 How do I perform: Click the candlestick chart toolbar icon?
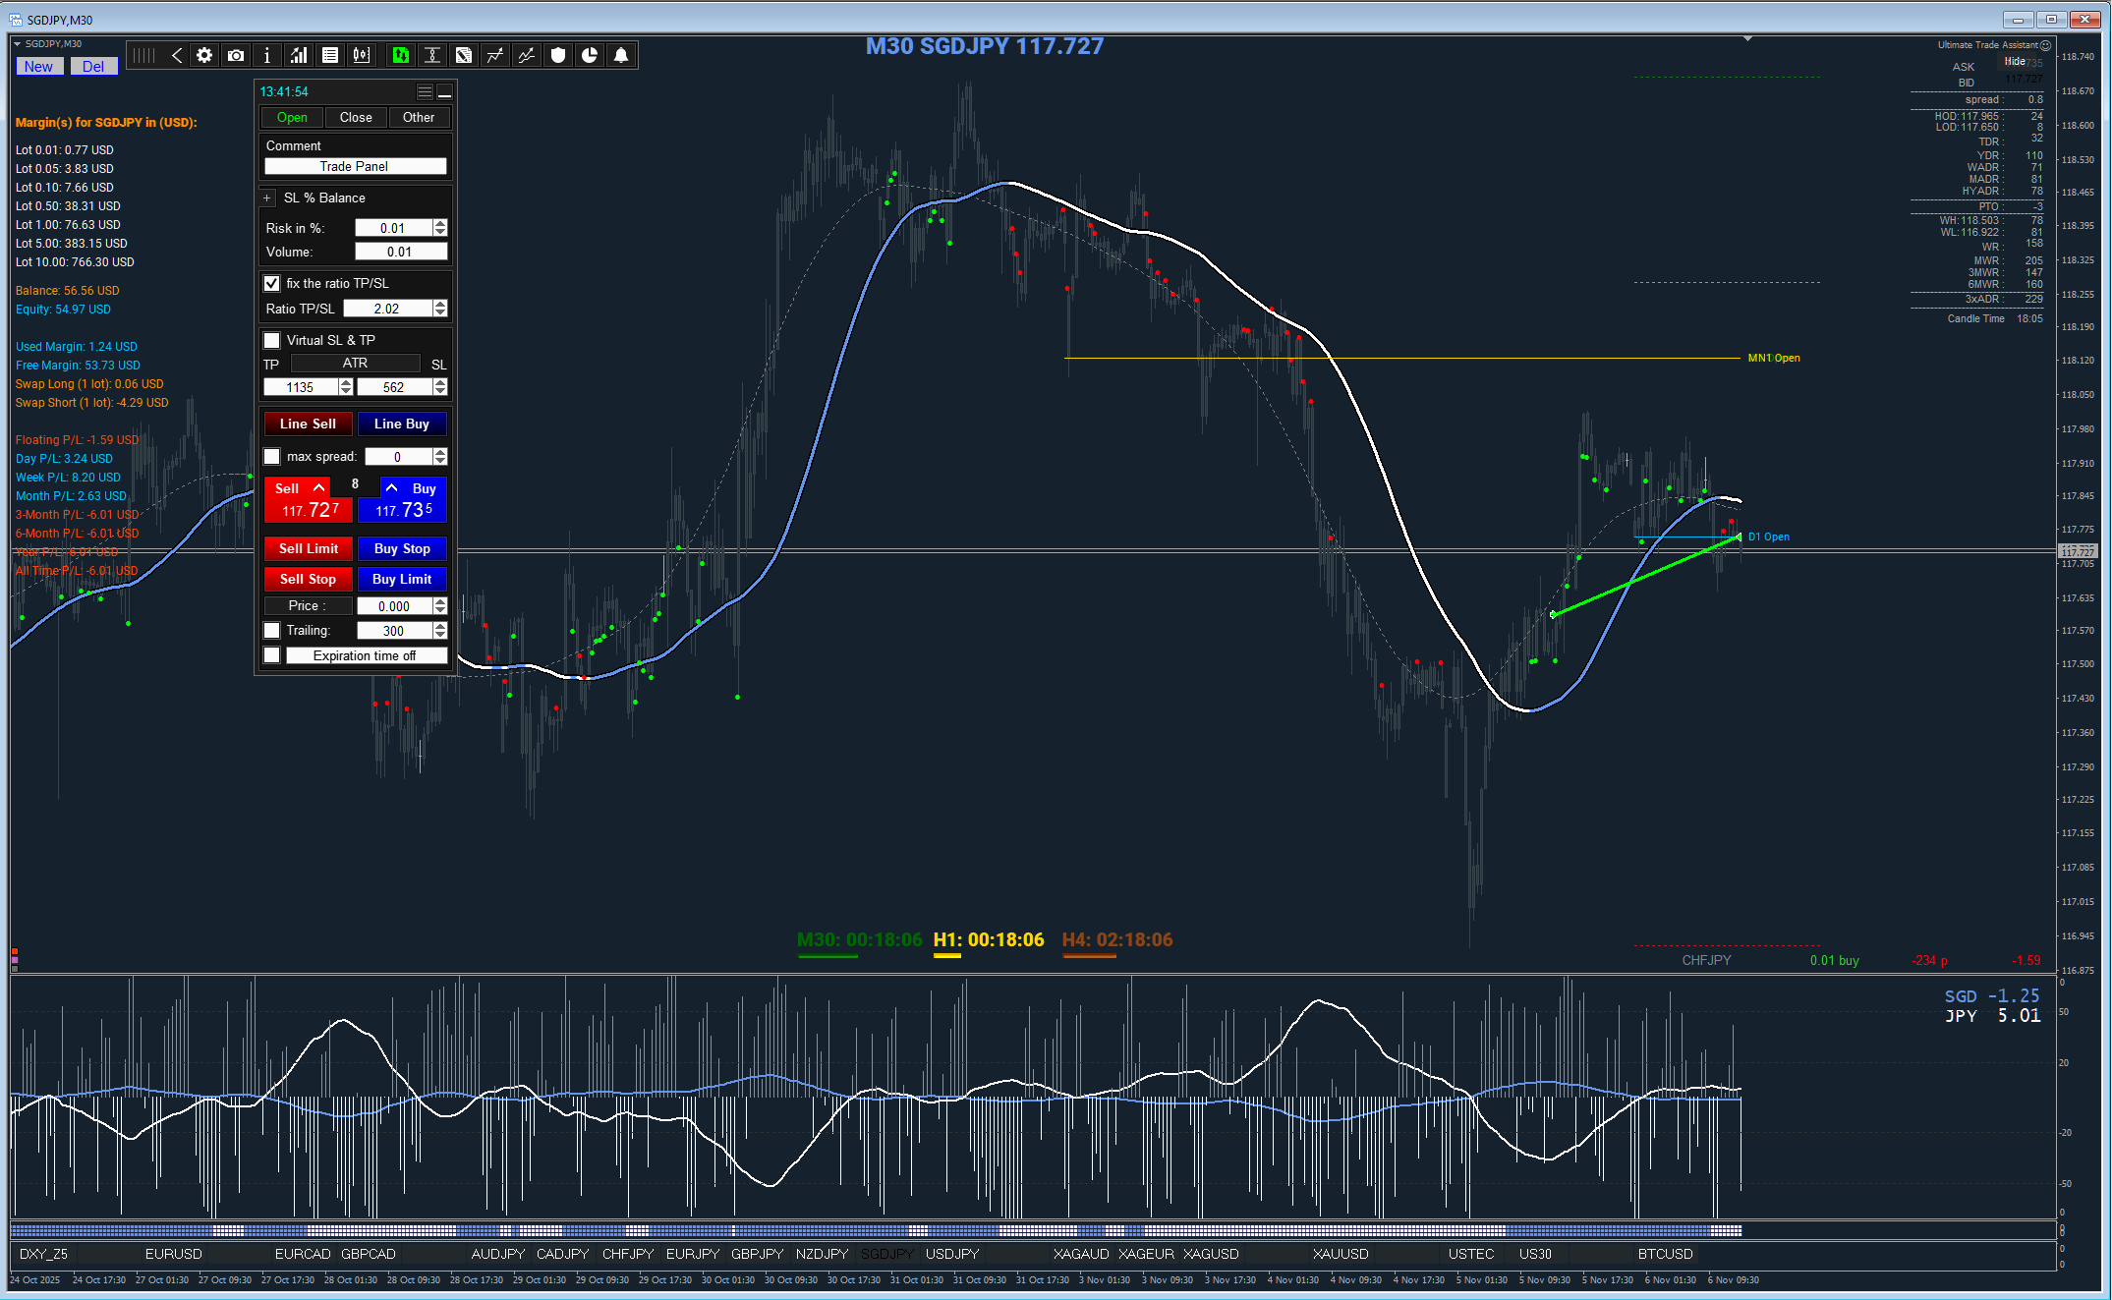[x=362, y=56]
